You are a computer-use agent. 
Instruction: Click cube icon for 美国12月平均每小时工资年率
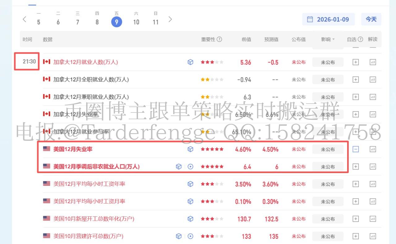coord(190,184)
